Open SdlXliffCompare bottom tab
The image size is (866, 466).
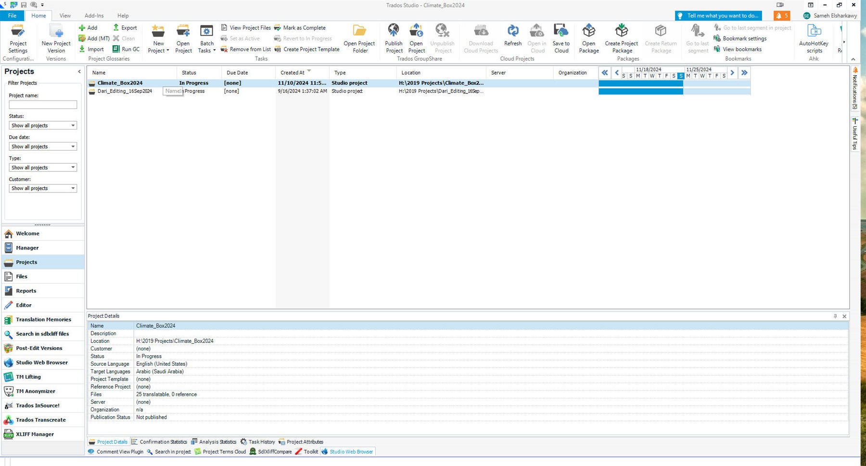(270, 452)
